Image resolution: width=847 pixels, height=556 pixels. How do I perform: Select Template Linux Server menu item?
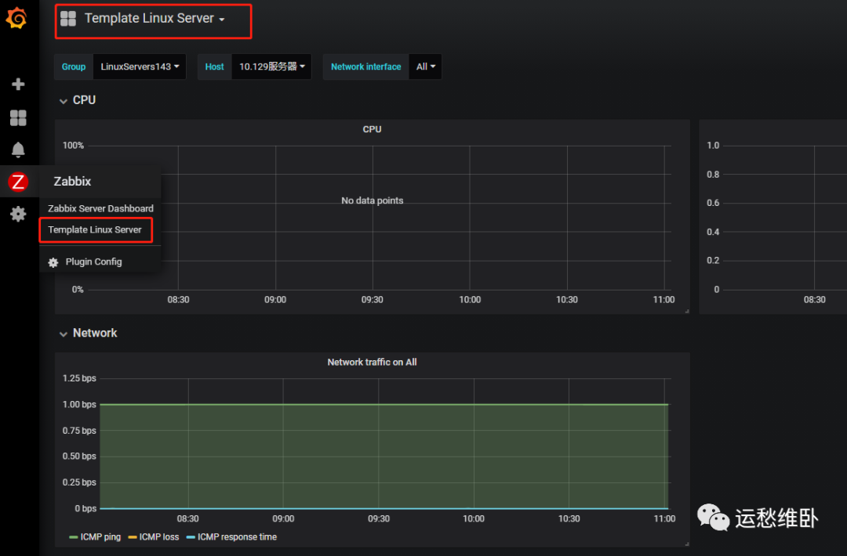pyautogui.click(x=95, y=229)
